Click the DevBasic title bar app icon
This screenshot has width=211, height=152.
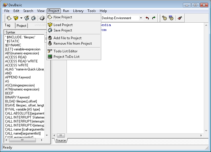pyautogui.click(x=5, y=5)
